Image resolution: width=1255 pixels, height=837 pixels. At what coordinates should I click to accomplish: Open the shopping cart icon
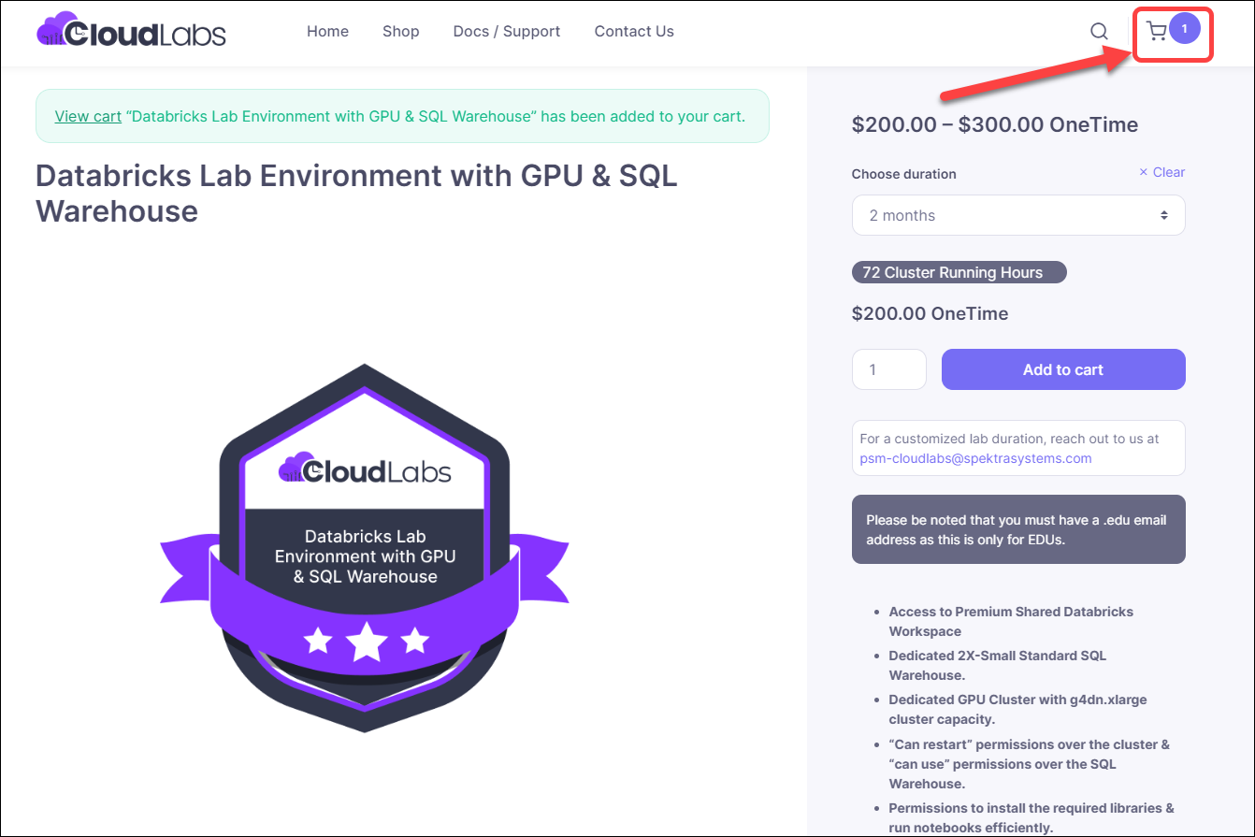[x=1157, y=32]
